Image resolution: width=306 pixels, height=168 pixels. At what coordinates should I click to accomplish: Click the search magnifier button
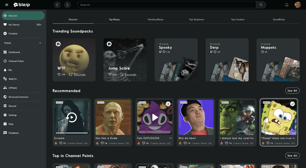coord(261,5)
